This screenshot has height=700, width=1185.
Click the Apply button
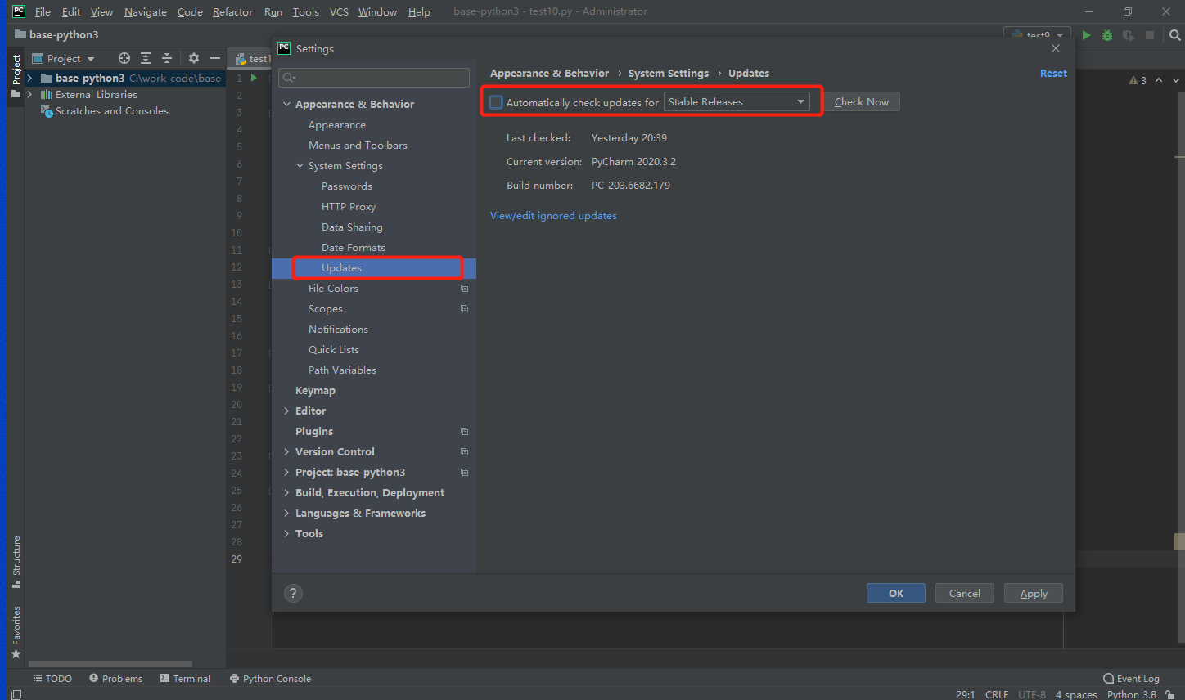[1034, 594]
